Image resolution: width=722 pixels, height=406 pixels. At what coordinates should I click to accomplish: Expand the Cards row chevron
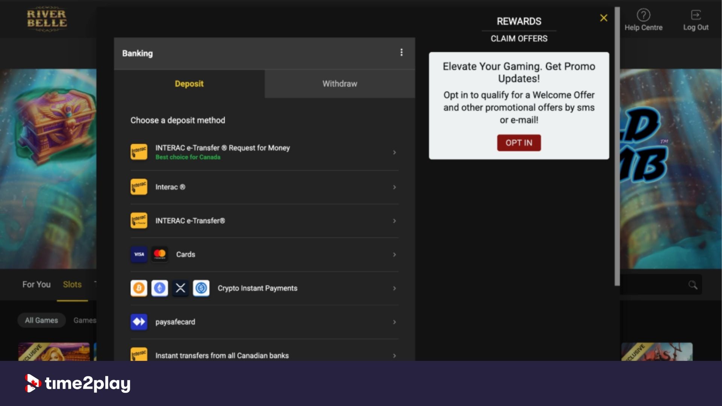(x=394, y=255)
